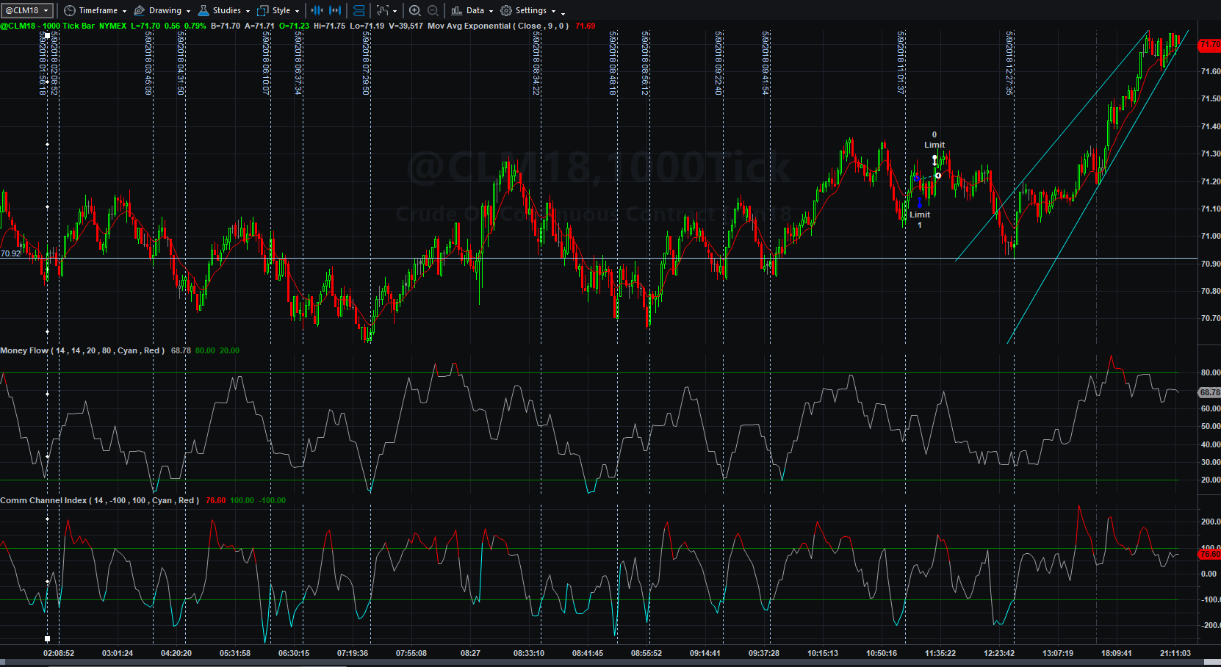Image resolution: width=1221 pixels, height=667 pixels.
Task: Click the 71.00 price axis label
Action: [x=1211, y=236]
